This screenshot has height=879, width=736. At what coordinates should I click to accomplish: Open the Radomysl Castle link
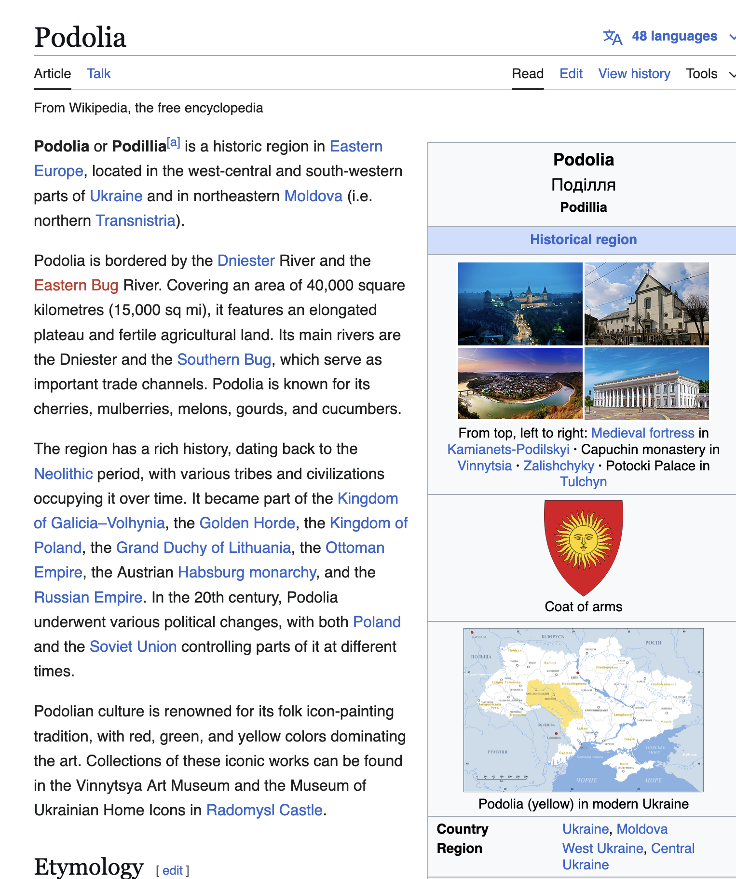[x=264, y=810]
